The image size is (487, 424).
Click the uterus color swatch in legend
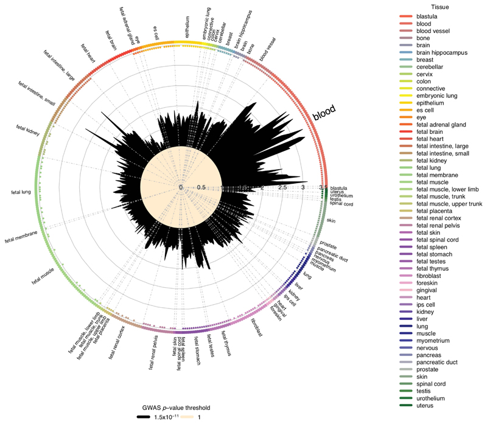[406, 405]
